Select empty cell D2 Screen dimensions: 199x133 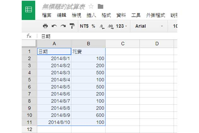[157, 59]
